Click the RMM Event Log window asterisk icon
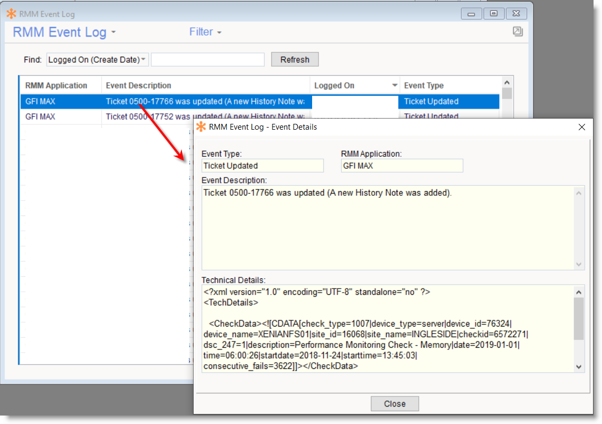 tap(11, 14)
